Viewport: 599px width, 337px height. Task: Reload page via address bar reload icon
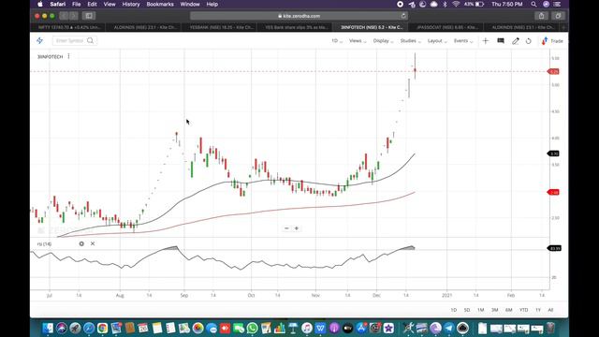[403, 16]
